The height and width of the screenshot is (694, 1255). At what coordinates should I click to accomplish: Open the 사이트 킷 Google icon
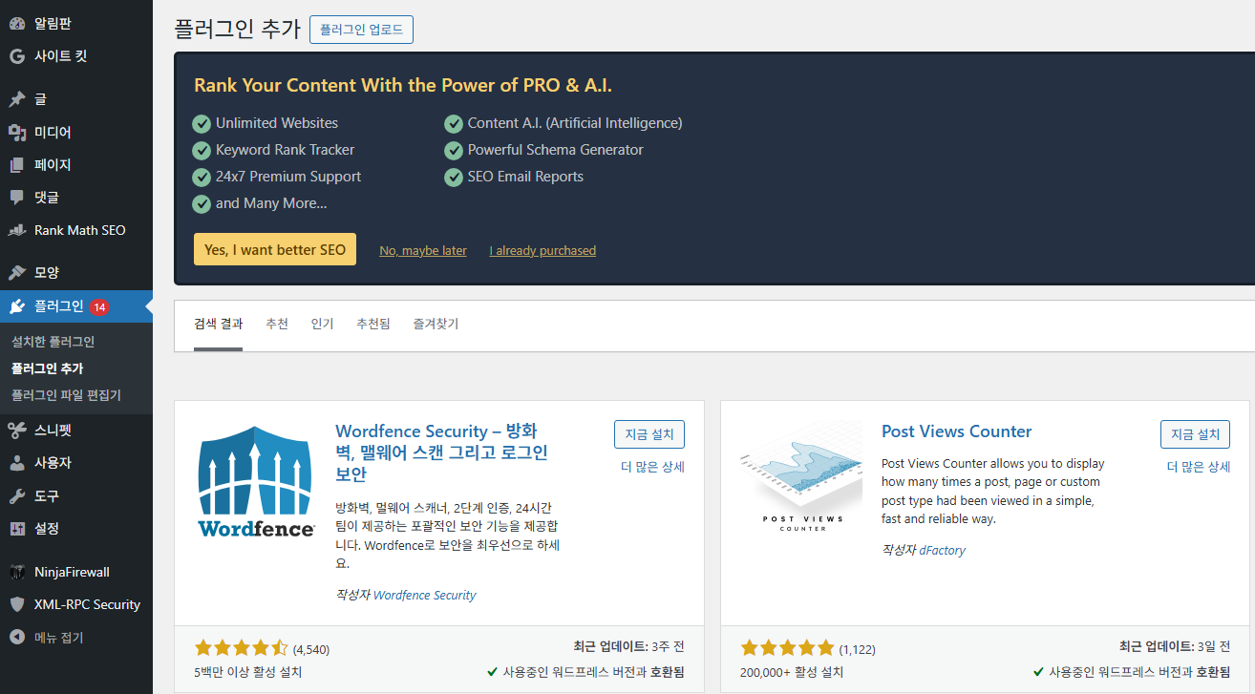(x=16, y=56)
